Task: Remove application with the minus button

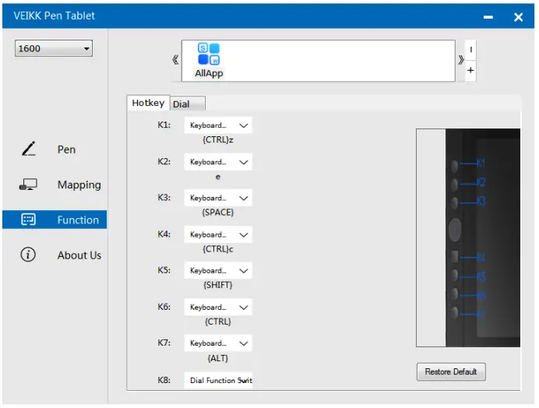Action: click(470, 50)
